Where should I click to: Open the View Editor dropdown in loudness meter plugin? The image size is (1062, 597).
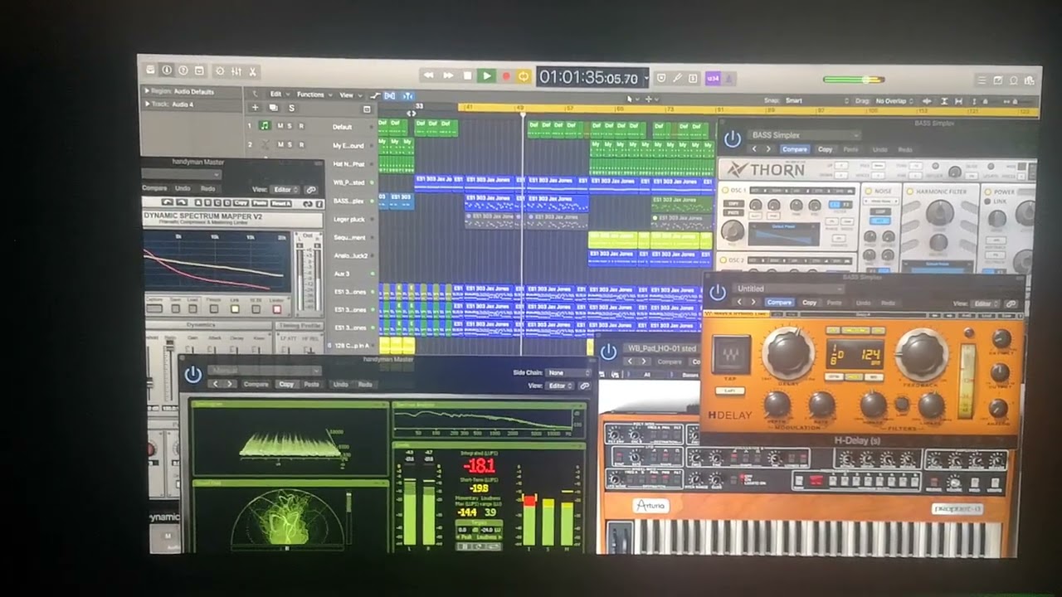point(560,386)
